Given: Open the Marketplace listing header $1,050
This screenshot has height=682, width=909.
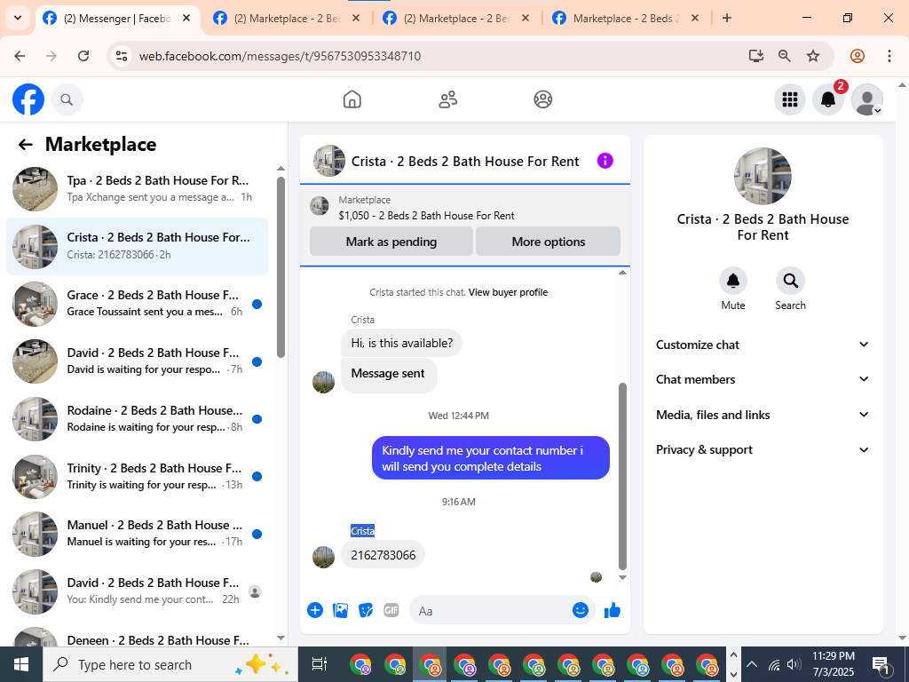Looking at the screenshot, I should click(x=465, y=208).
